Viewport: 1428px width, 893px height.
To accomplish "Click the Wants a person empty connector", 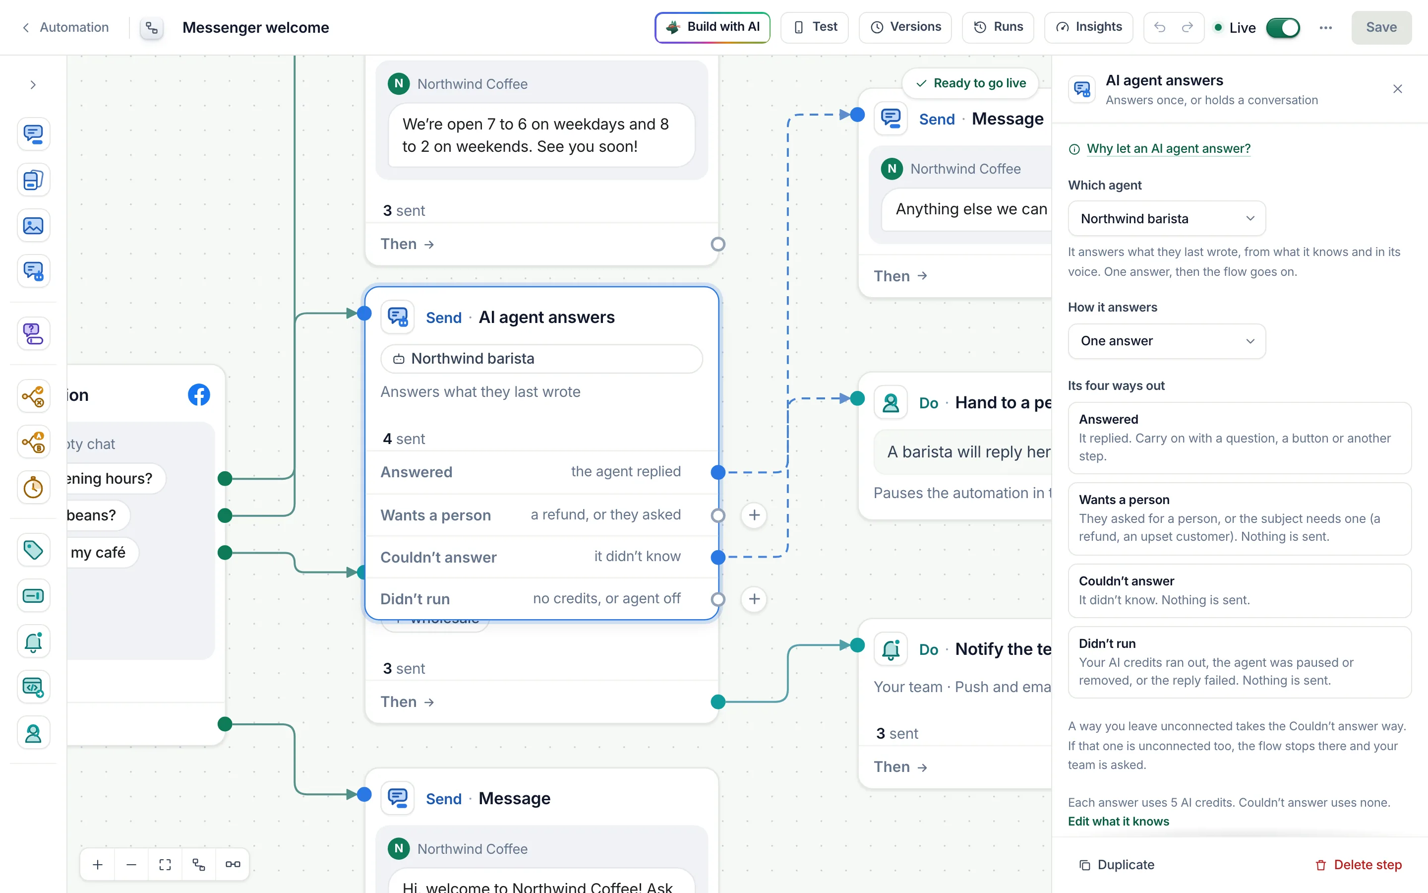I will 718,515.
